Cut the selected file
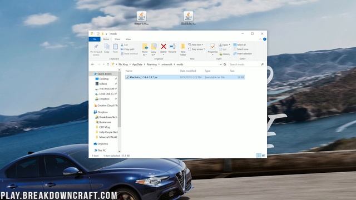The width and height of the screenshot is (356, 200). (125, 45)
